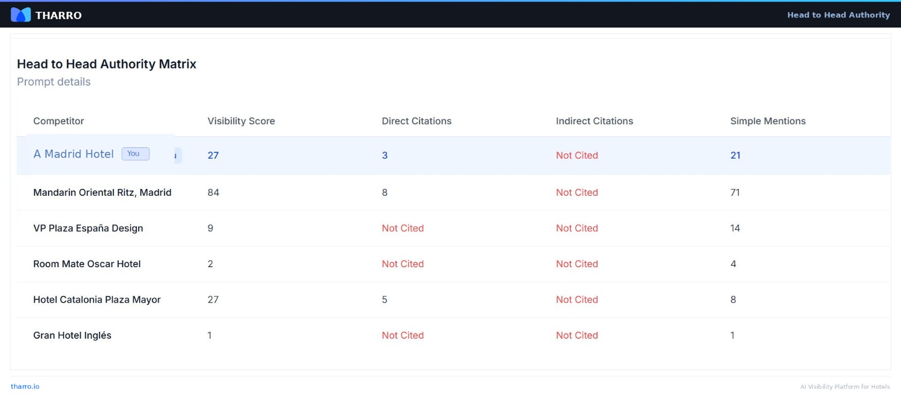Click the THARRO brand name in header
This screenshot has width=901, height=396.
point(59,15)
